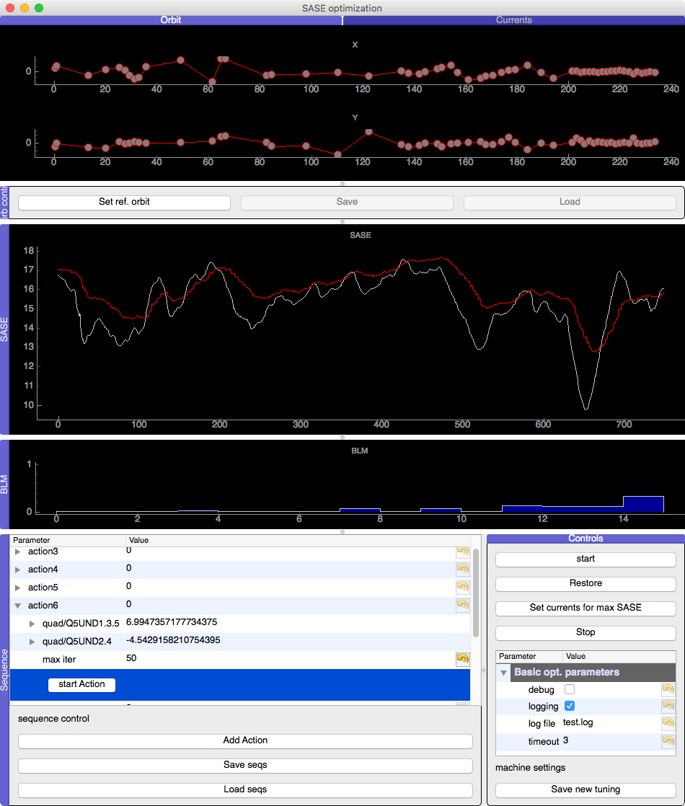
Task: Revert timeout value using its reset icon
Action: [668, 741]
